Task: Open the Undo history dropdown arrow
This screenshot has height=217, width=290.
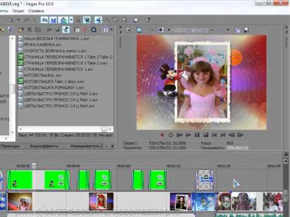Action: pyautogui.click(x=18, y=20)
